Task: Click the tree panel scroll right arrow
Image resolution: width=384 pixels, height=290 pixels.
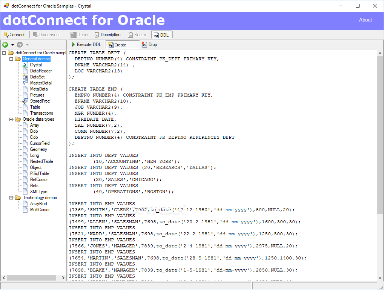Action: pyautogui.click(x=63, y=278)
